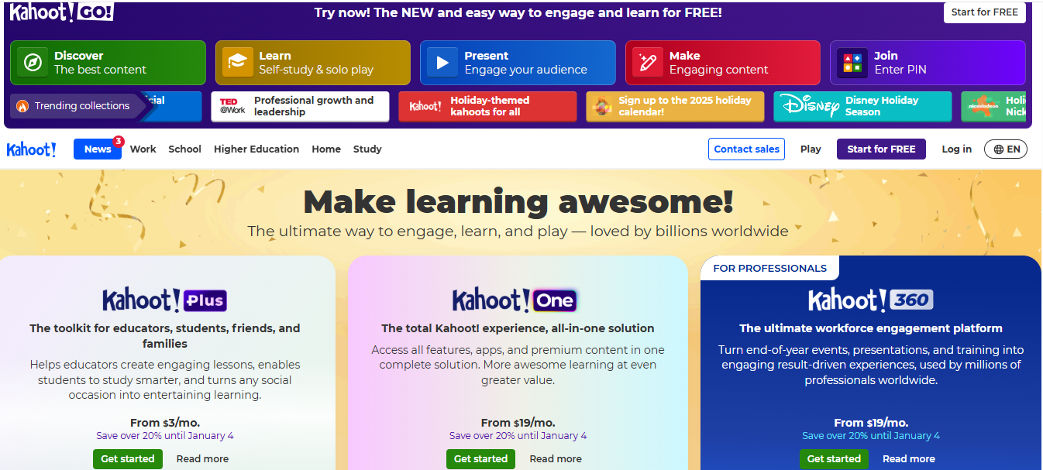This screenshot has width=1043, height=470.
Task: Click Save over 20% text under Plus
Action: [165, 436]
